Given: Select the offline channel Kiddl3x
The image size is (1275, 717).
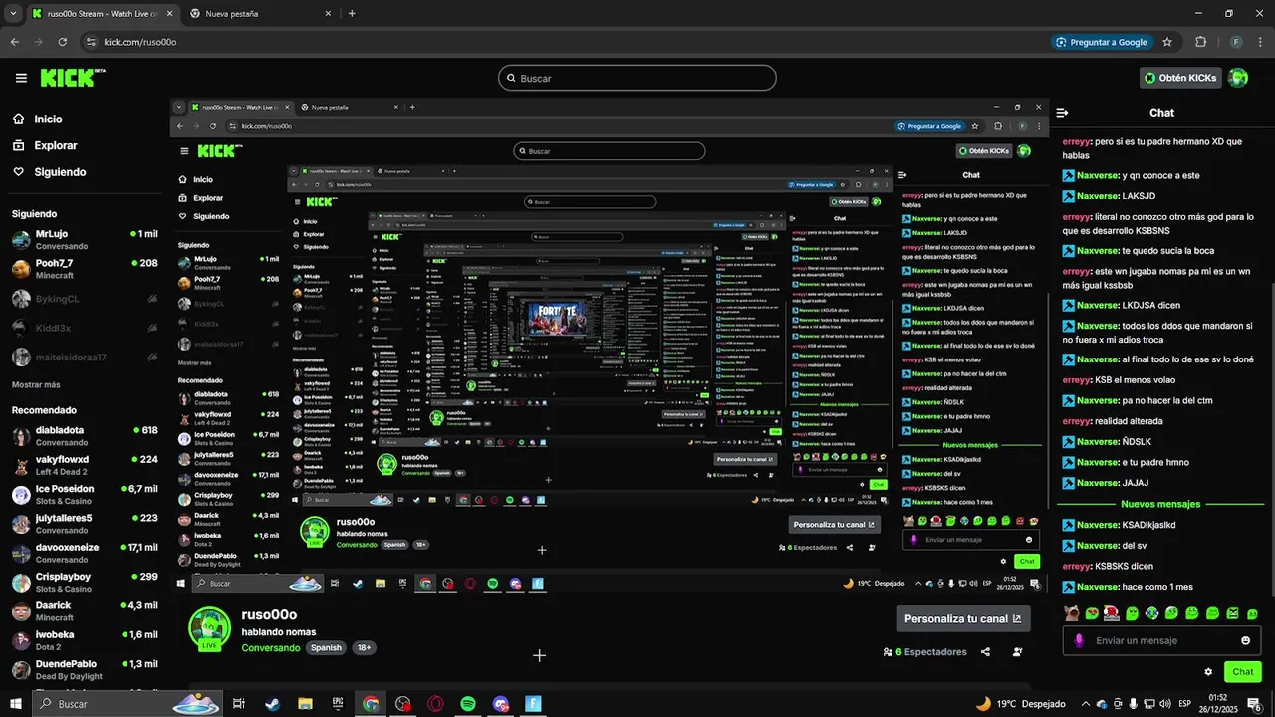Looking at the screenshot, I should [85, 328].
